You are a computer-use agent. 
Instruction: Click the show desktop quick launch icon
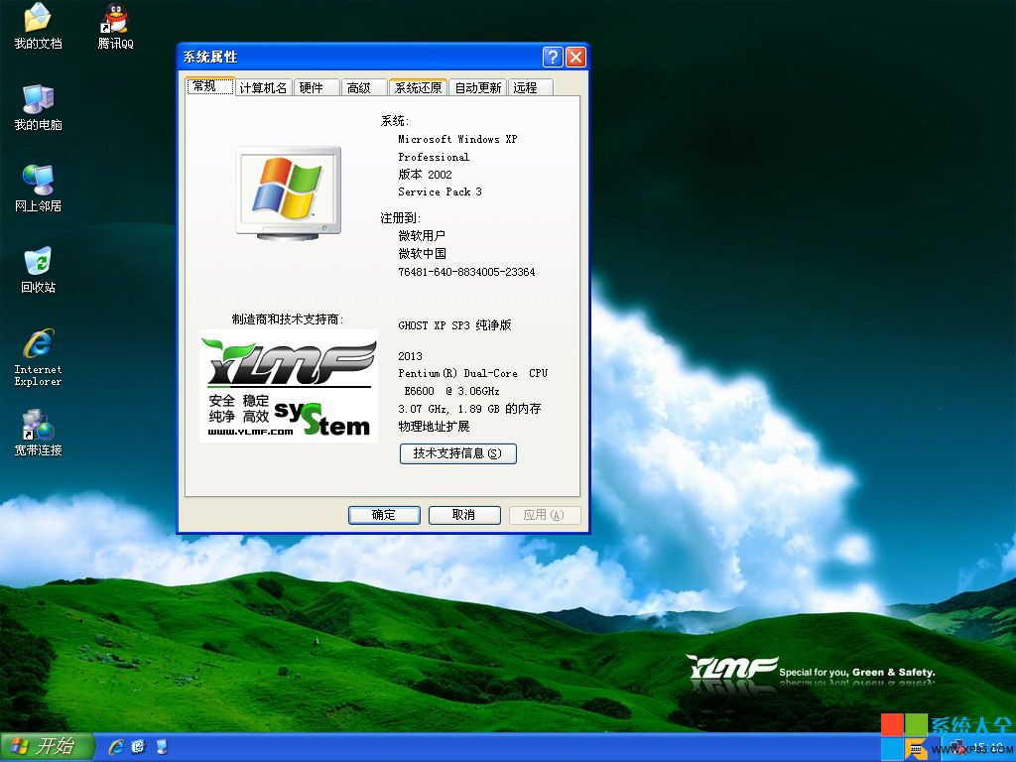point(162,746)
